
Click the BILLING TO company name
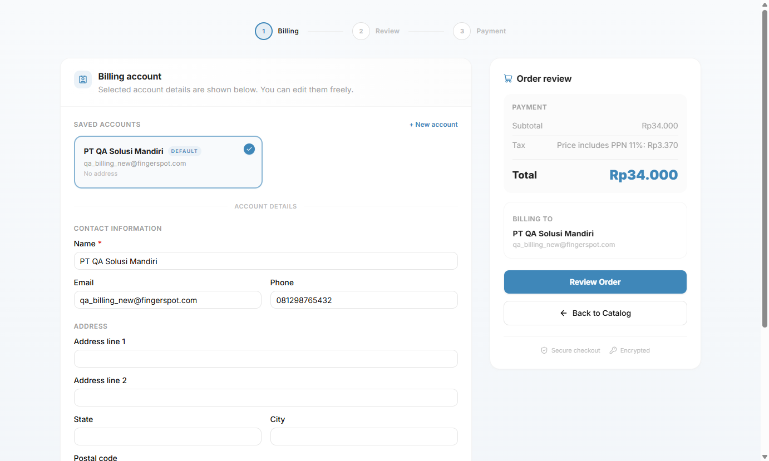click(x=553, y=234)
